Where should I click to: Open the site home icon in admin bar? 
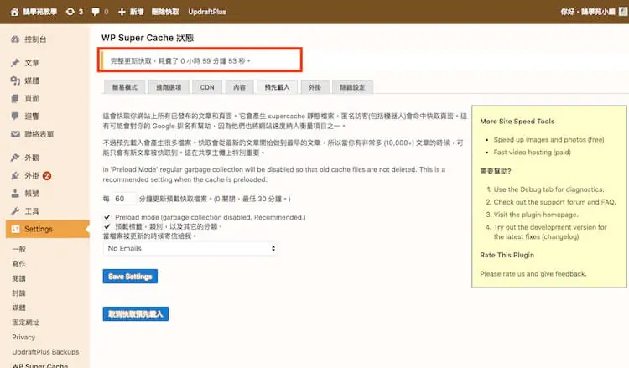click(x=14, y=12)
